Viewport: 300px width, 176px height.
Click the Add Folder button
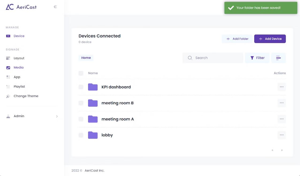coord(237,39)
